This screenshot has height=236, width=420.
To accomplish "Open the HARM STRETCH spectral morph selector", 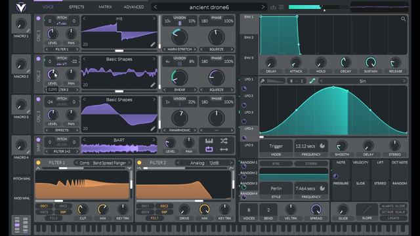I will tap(179, 49).
